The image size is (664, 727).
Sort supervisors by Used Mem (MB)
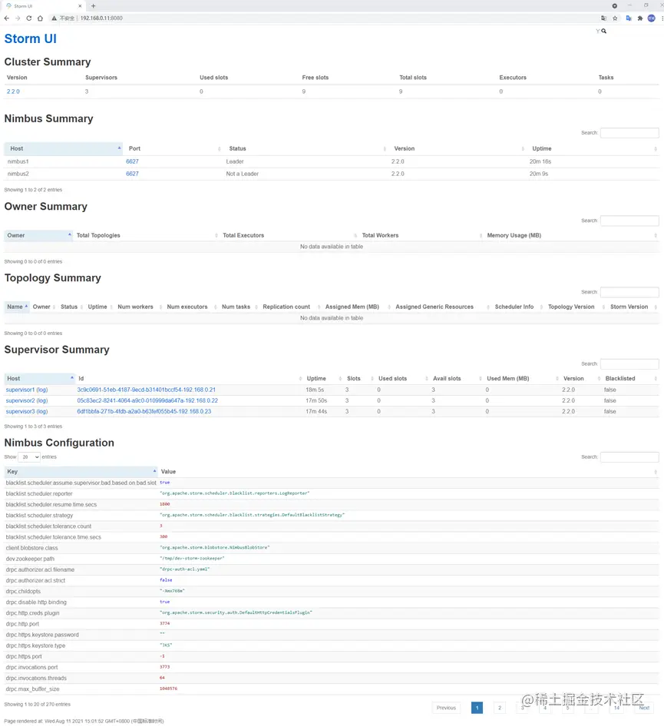click(x=521, y=378)
